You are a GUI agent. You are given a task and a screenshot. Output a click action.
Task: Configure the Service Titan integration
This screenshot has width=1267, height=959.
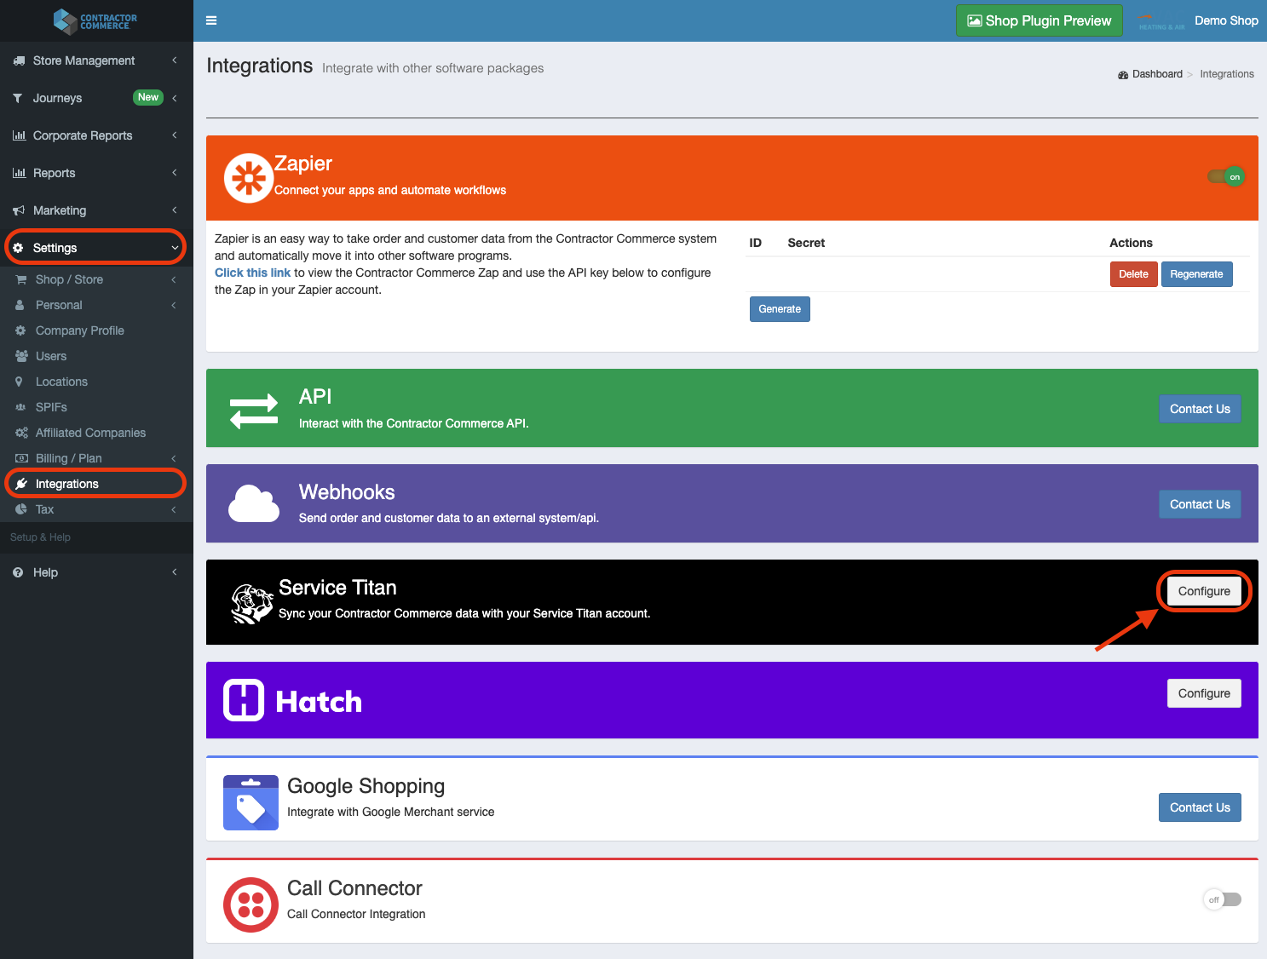pyautogui.click(x=1204, y=591)
